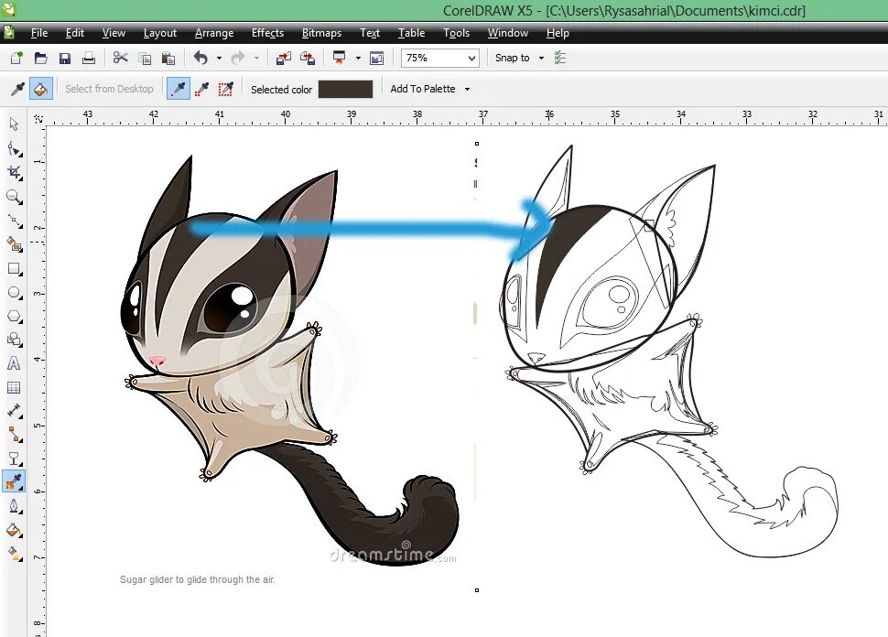Open the Layout menu

pos(160,33)
